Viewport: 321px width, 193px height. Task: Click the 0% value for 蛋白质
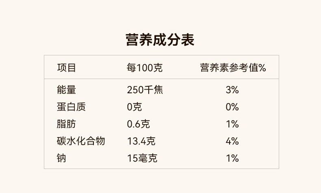[232, 107]
